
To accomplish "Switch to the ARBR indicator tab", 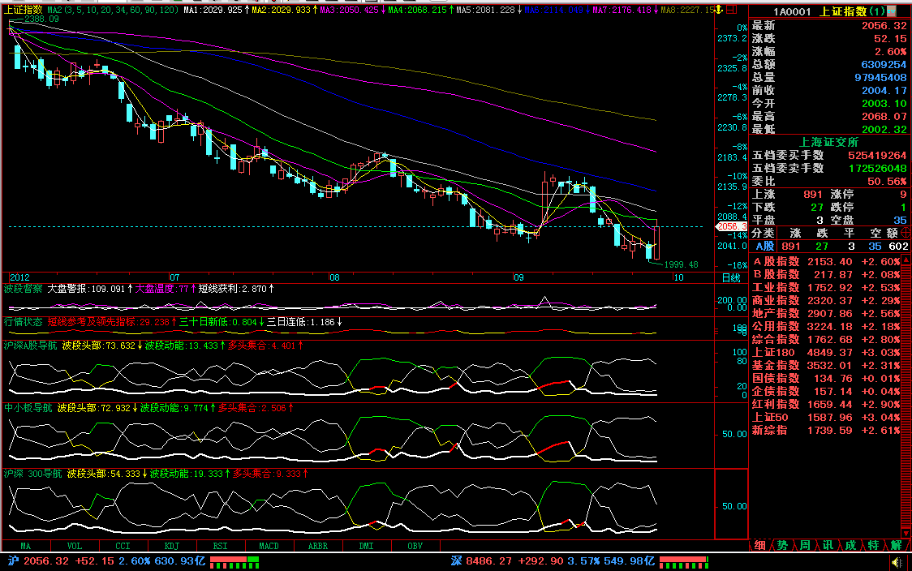I will coord(318,546).
